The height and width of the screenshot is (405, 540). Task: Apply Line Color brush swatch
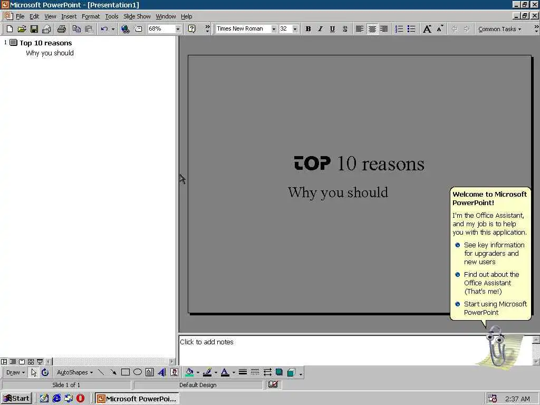click(x=207, y=372)
